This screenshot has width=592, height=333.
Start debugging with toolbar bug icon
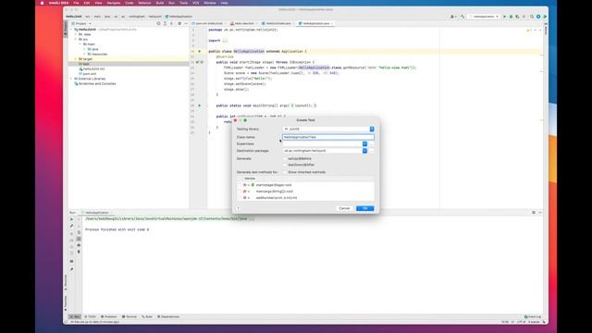click(x=511, y=17)
